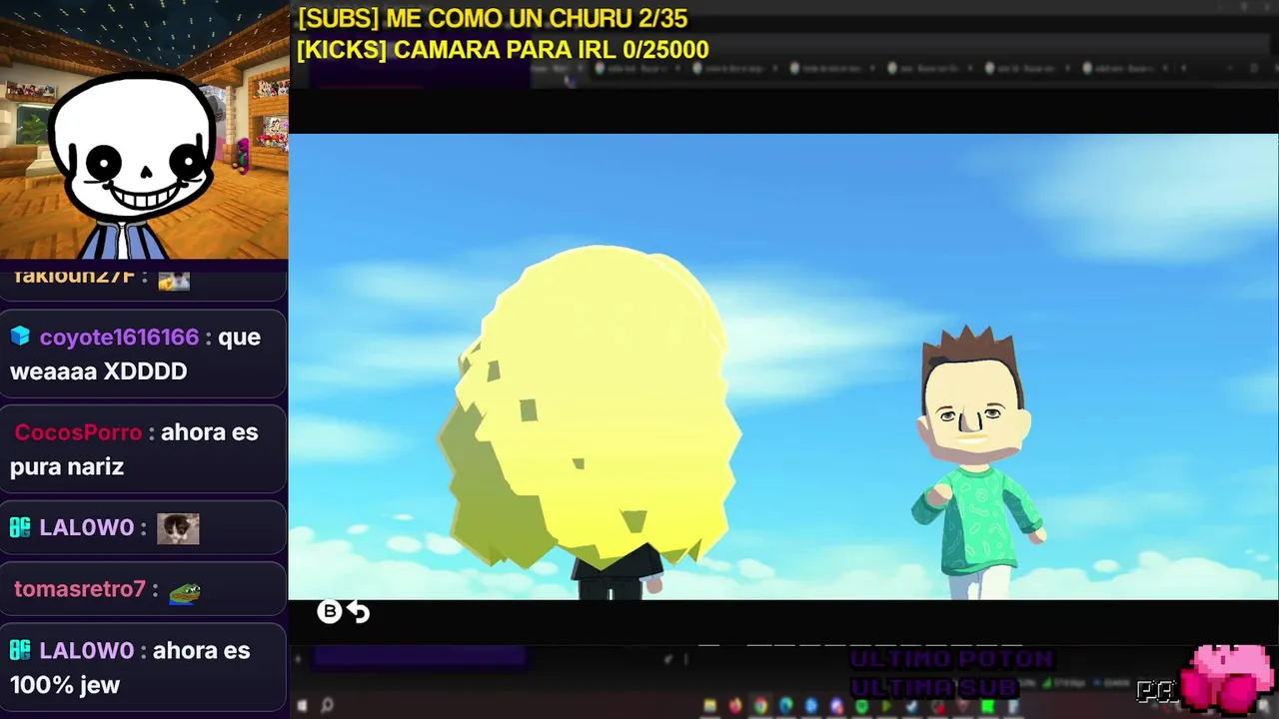Open File Explorer from the taskbar
Image resolution: width=1279 pixels, height=719 pixels.
710,706
